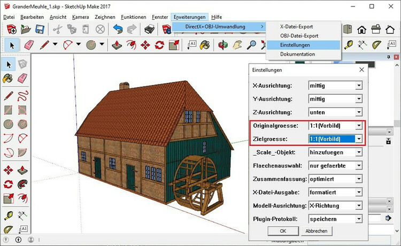The width and height of the screenshot is (401, 246).
Task: Open the Zusammenfassung dropdown
Action: click(x=359, y=179)
